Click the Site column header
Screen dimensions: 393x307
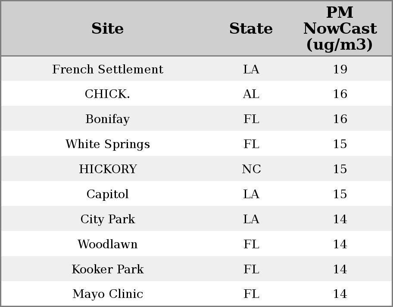coord(107,28)
